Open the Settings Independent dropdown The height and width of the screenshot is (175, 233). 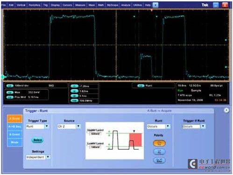pyautogui.click(x=48, y=157)
